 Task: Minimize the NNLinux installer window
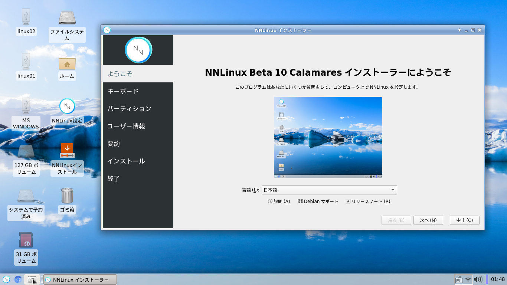466,30
